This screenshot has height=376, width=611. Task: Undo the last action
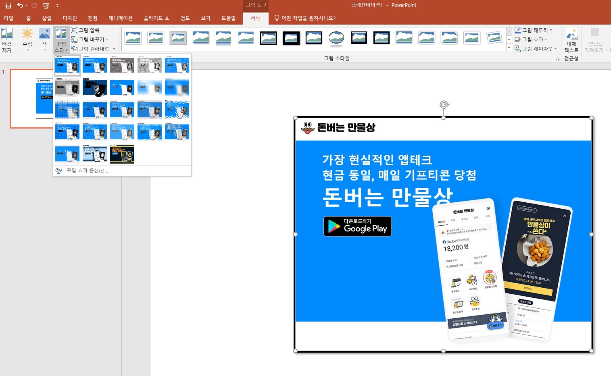click(x=20, y=6)
